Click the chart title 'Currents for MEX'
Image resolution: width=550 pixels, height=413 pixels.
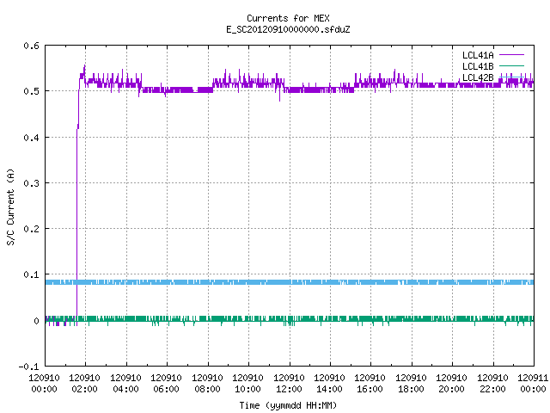click(288, 18)
